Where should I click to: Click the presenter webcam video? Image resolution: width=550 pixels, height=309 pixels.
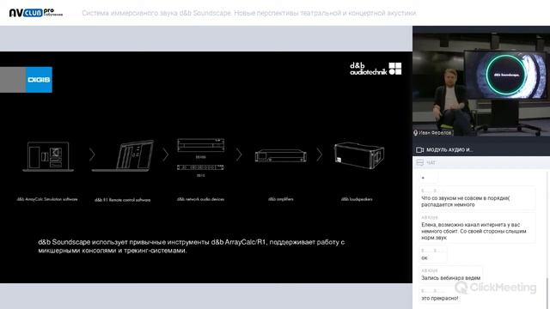click(x=481, y=84)
